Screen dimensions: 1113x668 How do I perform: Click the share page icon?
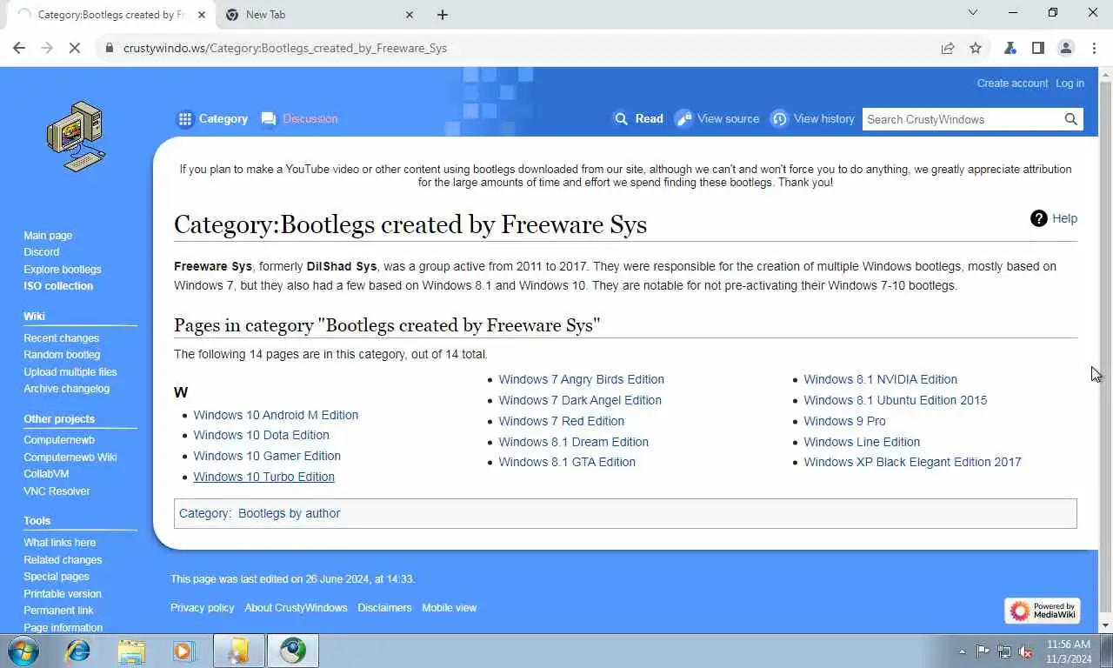coord(948,48)
